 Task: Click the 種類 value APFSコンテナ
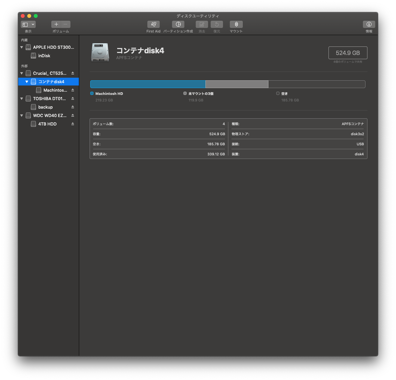pos(353,124)
